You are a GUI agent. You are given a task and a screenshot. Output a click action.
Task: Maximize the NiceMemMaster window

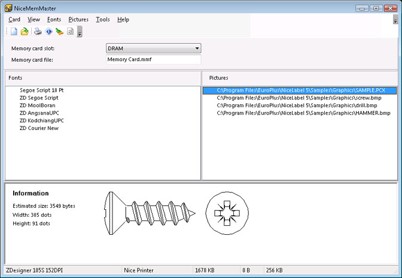(376, 8)
